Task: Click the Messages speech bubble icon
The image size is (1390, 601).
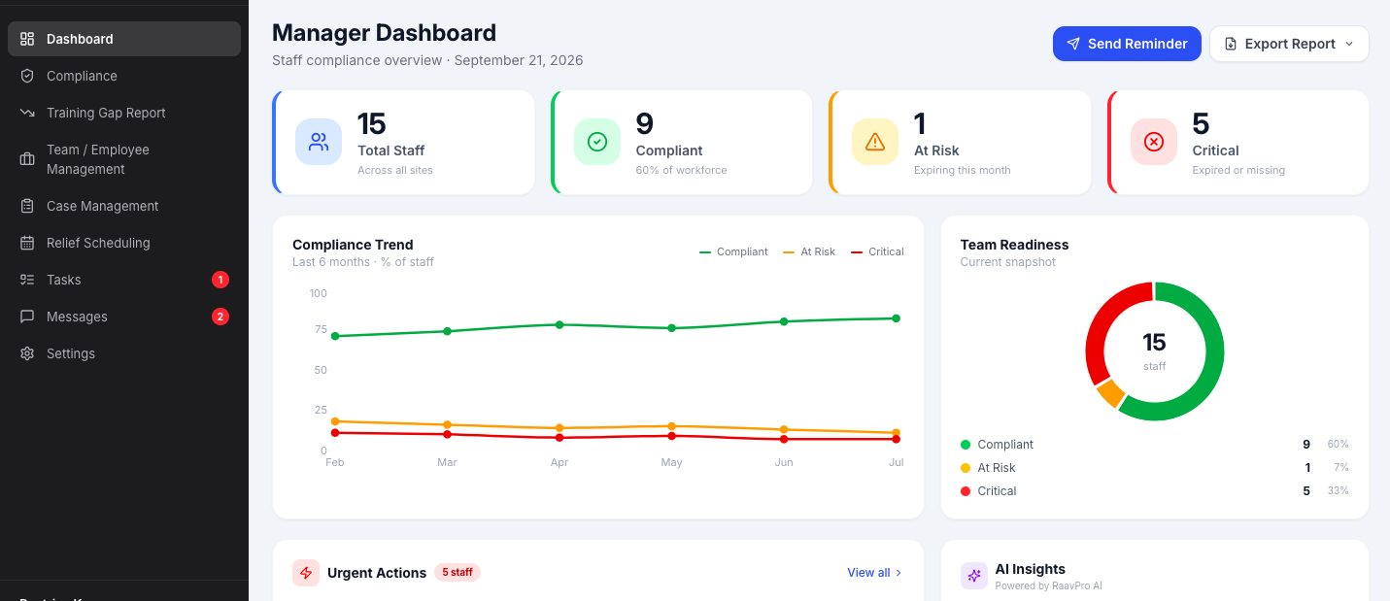Action: pos(27,317)
